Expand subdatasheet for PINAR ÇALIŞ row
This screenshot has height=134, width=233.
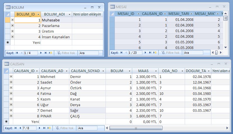click(11, 116)
